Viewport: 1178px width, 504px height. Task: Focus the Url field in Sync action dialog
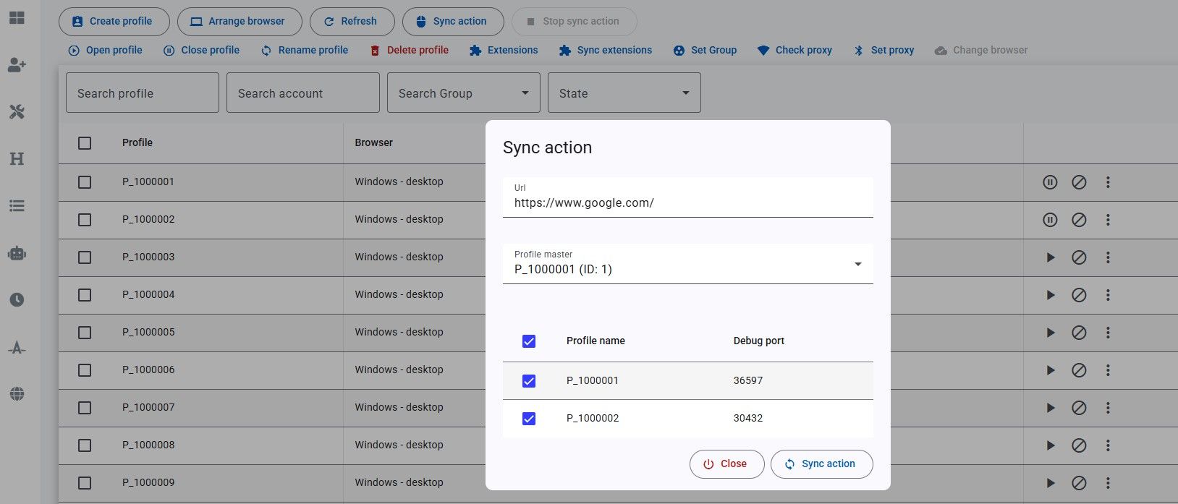(x=687, y=197)
